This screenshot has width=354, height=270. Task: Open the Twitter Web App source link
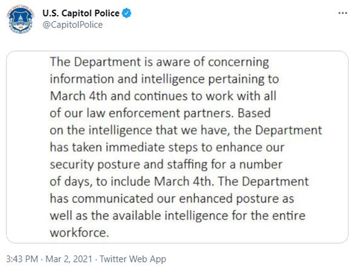(x=133, y=259)
